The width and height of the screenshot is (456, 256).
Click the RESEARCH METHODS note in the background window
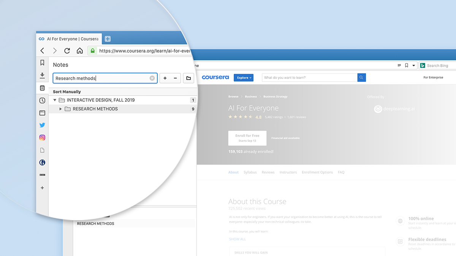[x=96, y=224]
